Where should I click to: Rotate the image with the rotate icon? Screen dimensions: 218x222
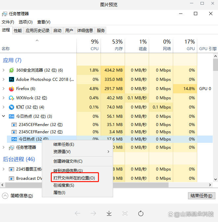coord(141,213)
